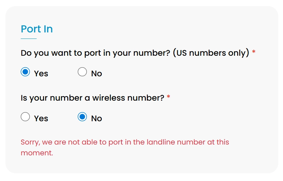Click the red asterisk after the port in question

click(254, 53)
